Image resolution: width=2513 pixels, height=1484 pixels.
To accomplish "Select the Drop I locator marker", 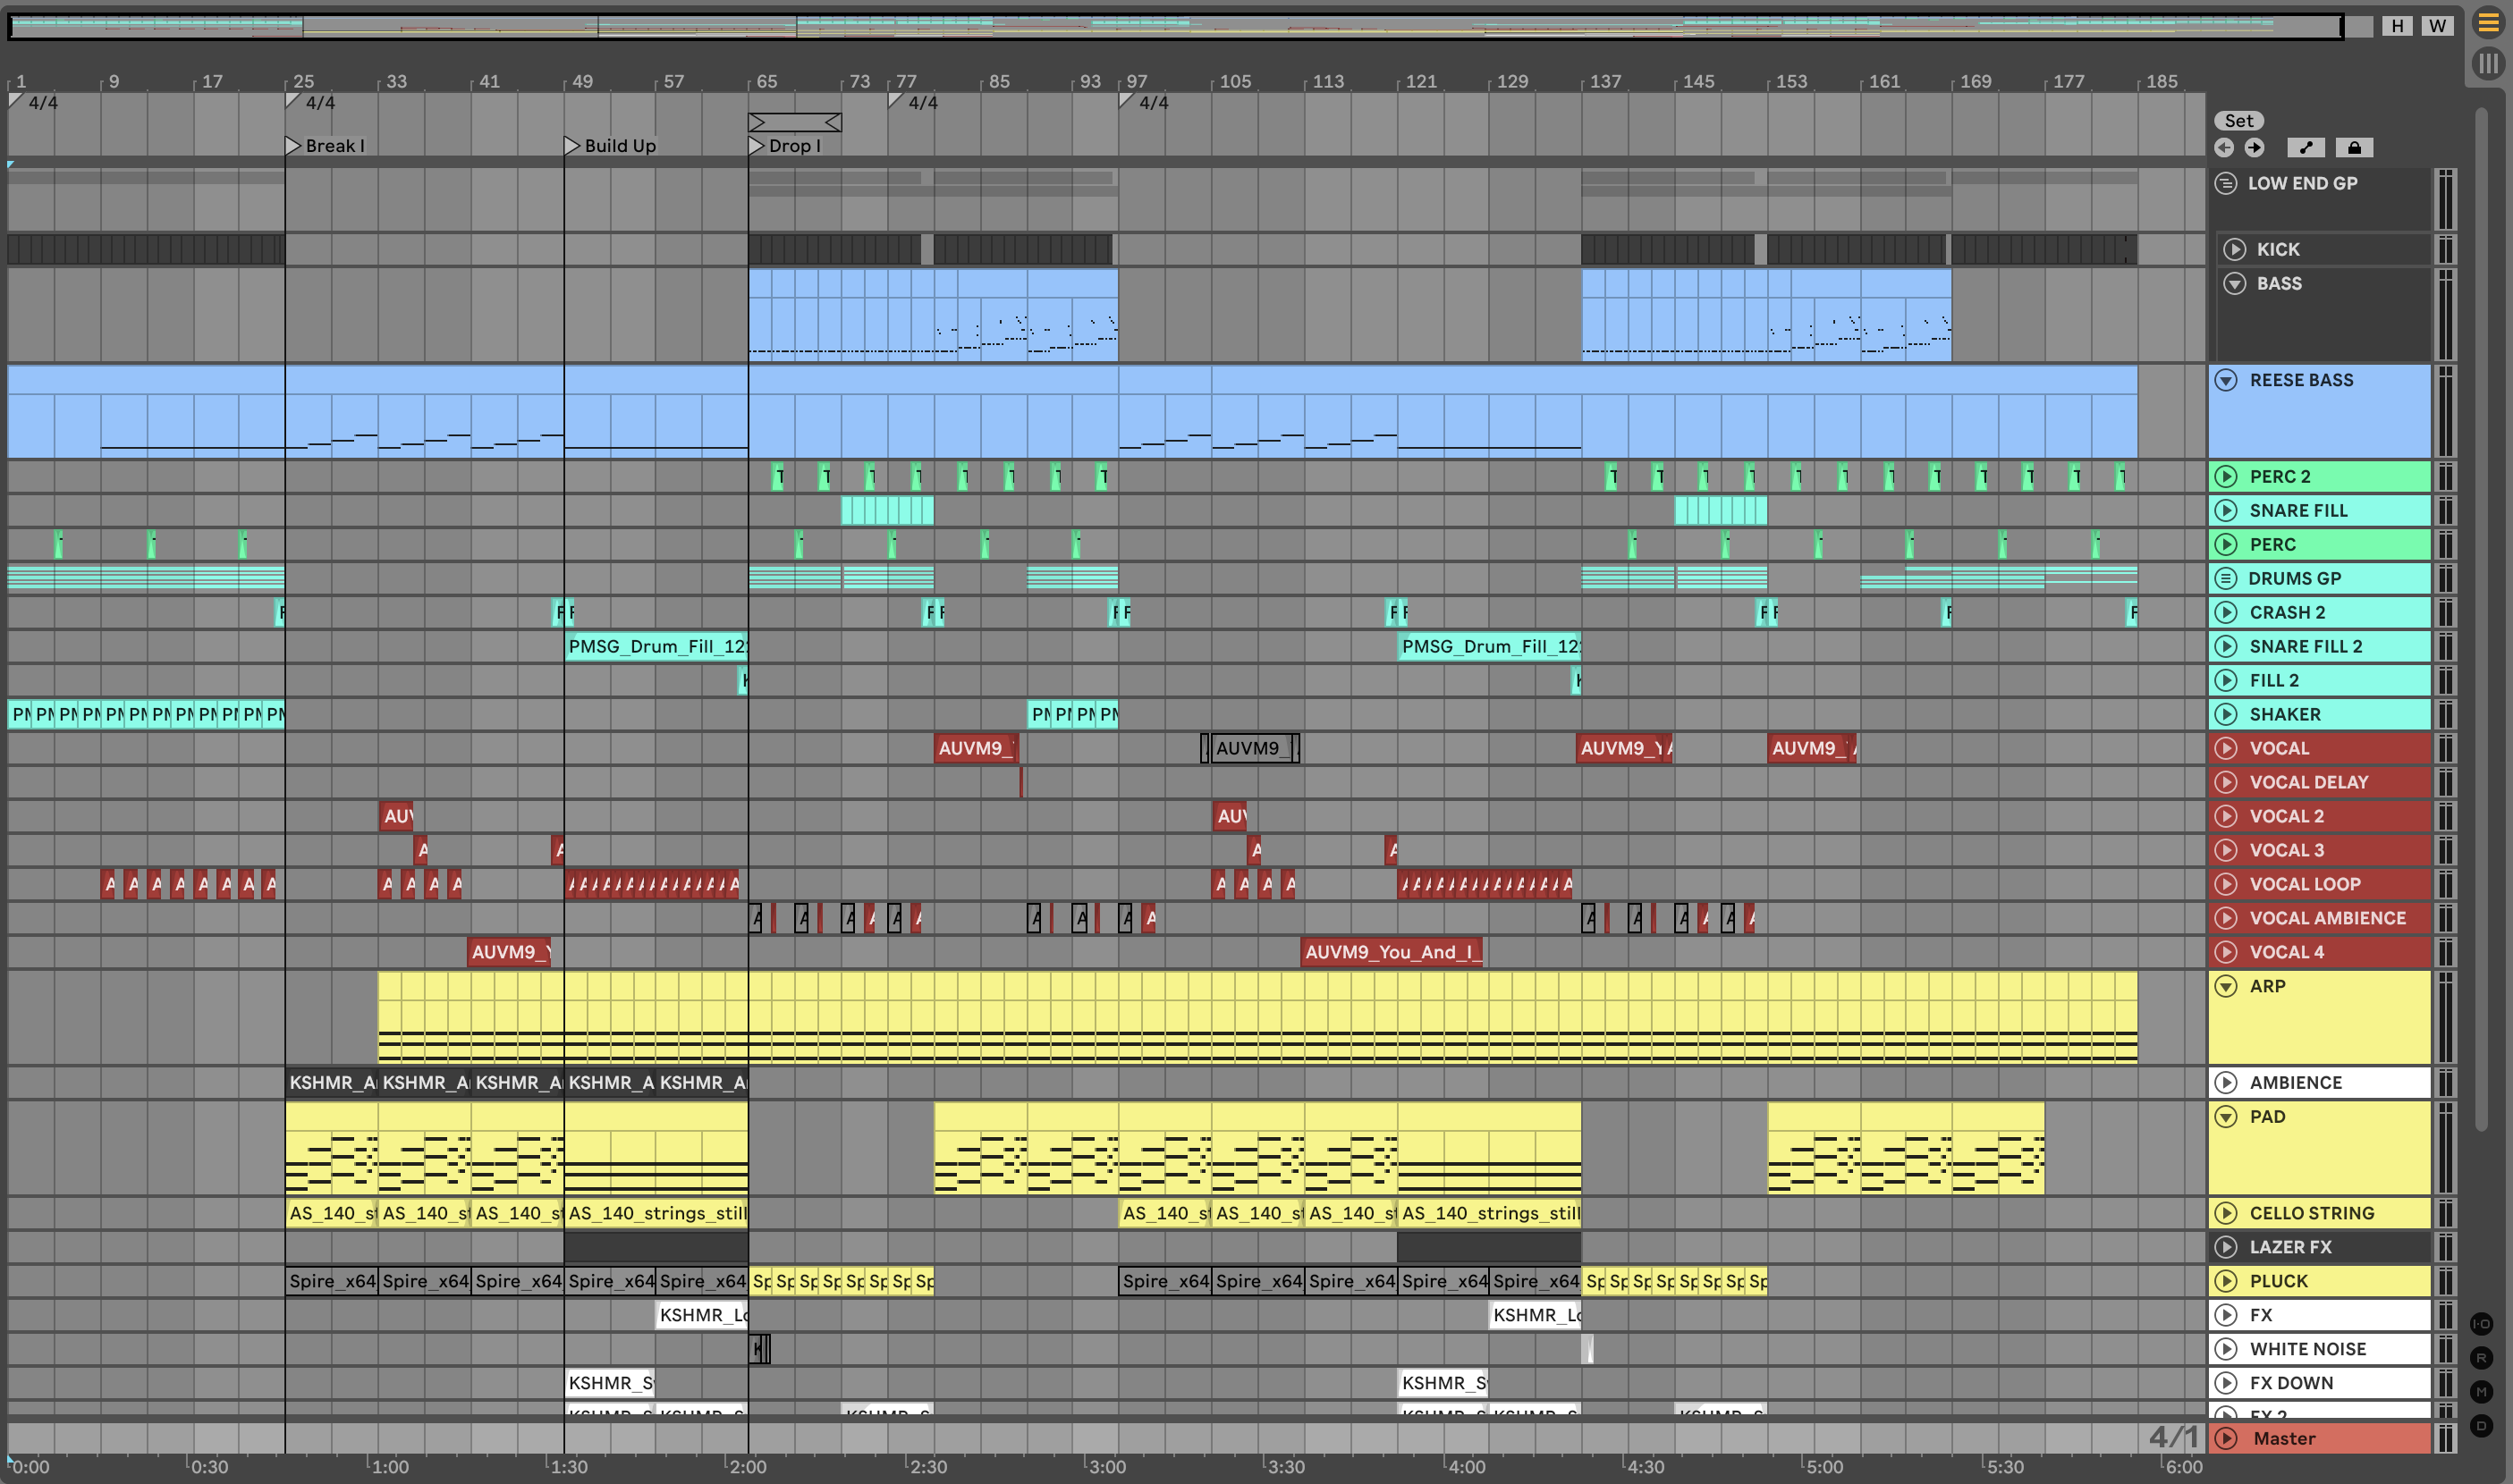I will click(757, 146).
